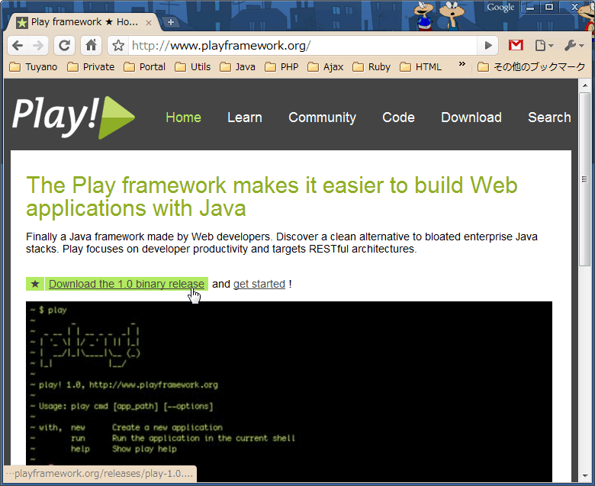This screenshot has height=486, width=595.
Task: Open the Ruby bookmark folder
Action: tap(371, 67)
